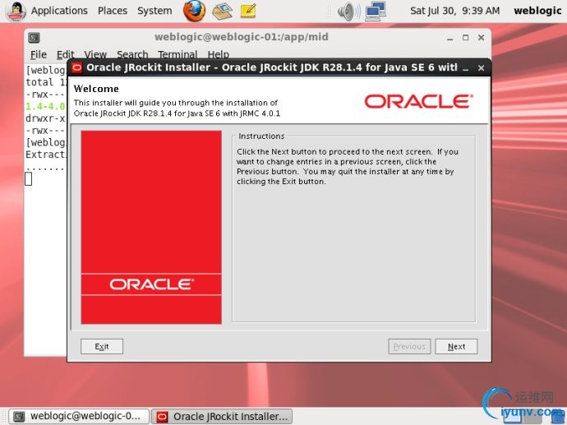Screen dimensions: 567x425
Task: Launch the Firefox browser from top panel
Action: pyautogui.click(x=194, y=11)
